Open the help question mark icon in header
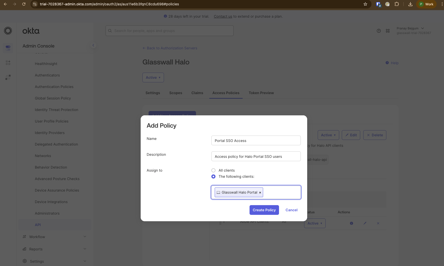Screen dimensions: 444x266 pyautogui.click(x=379, y=31)
